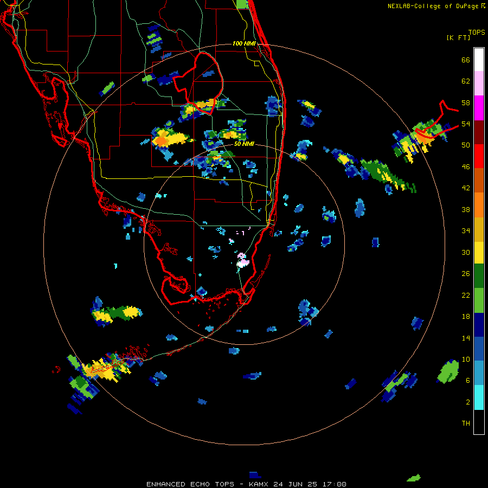Select the cyan 10 kft legend swatch

point(479,397)
